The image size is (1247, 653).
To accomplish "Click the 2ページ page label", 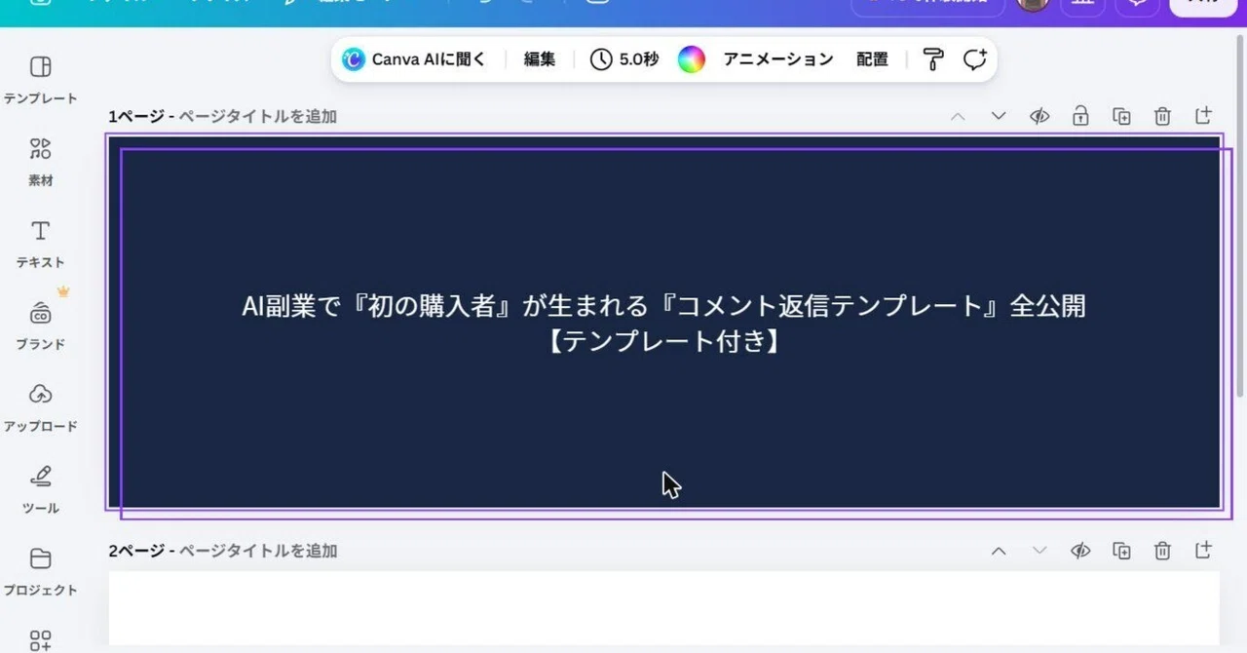I will 136,551.
